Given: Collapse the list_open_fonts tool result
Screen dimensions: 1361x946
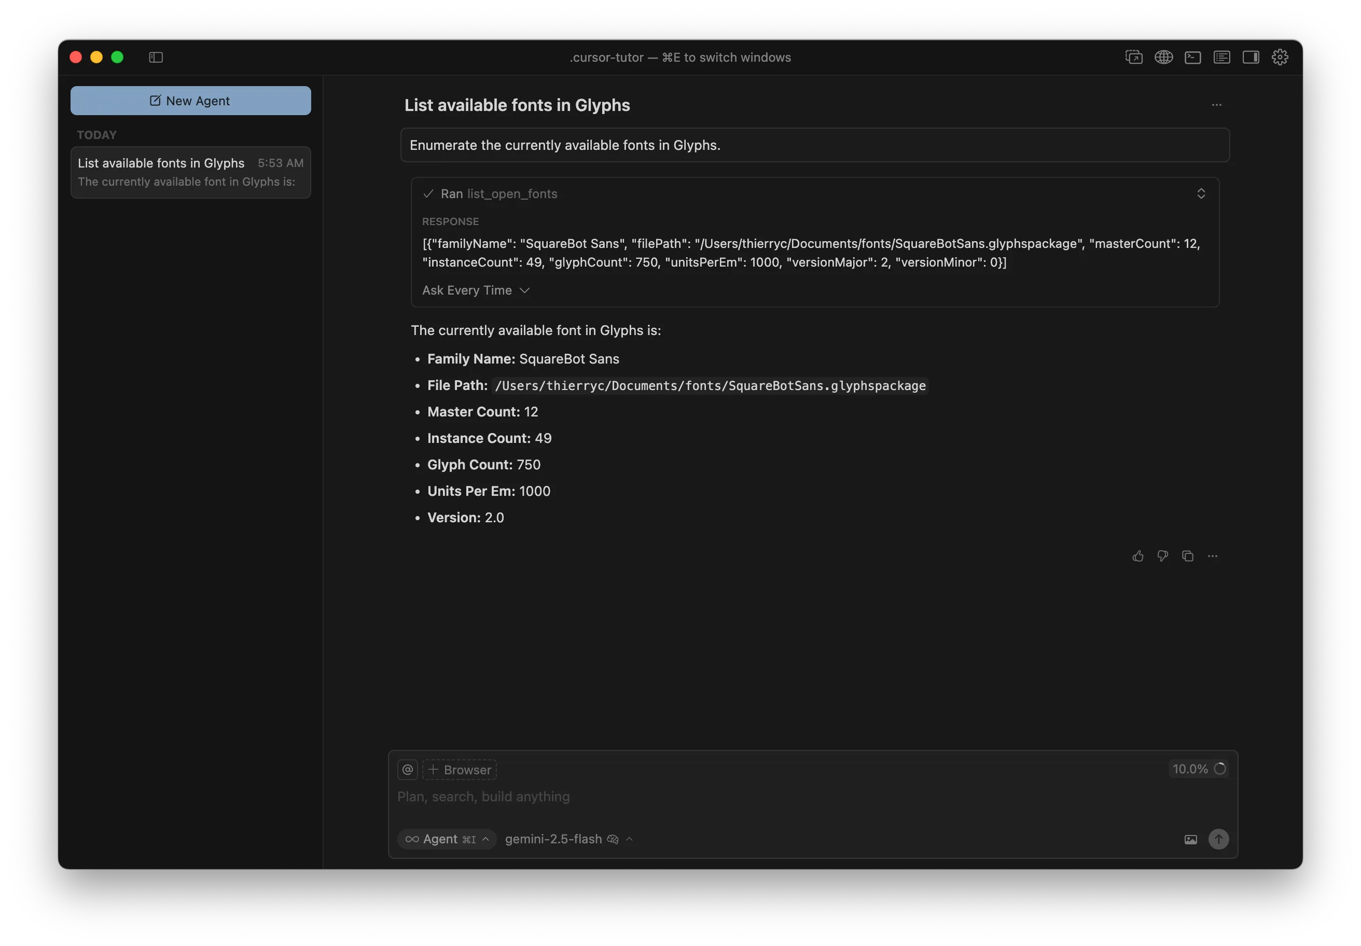Looking at the screenshot, I should click(1201, 194).
